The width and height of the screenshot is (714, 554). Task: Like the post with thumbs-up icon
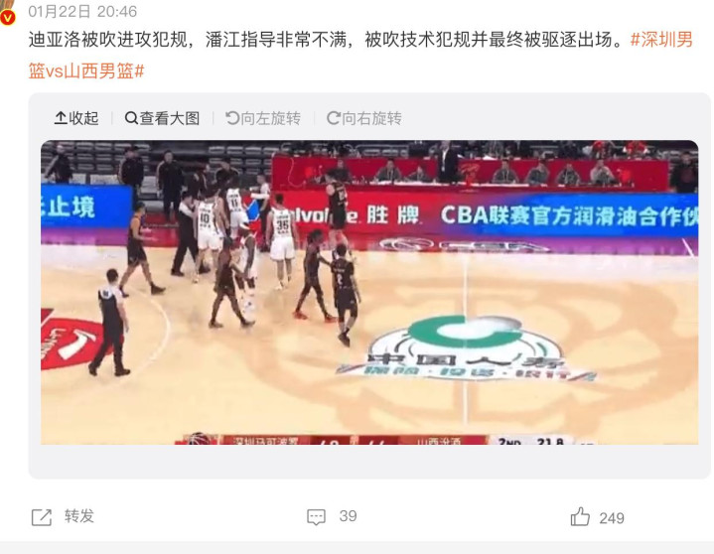tap(580, 516)
